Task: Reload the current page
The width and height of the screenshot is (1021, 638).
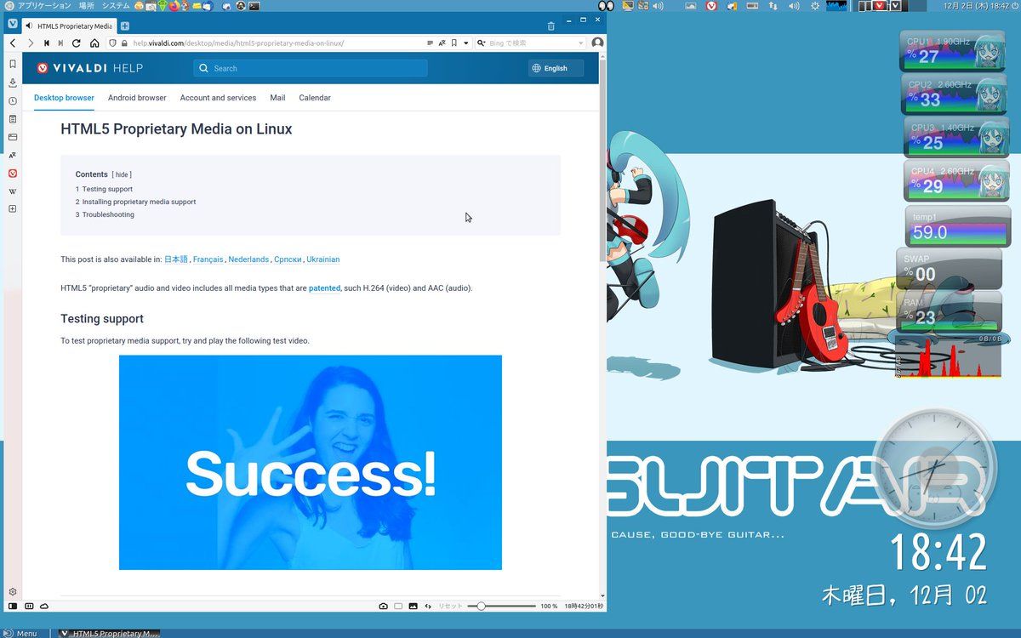Action: (77, 43)
